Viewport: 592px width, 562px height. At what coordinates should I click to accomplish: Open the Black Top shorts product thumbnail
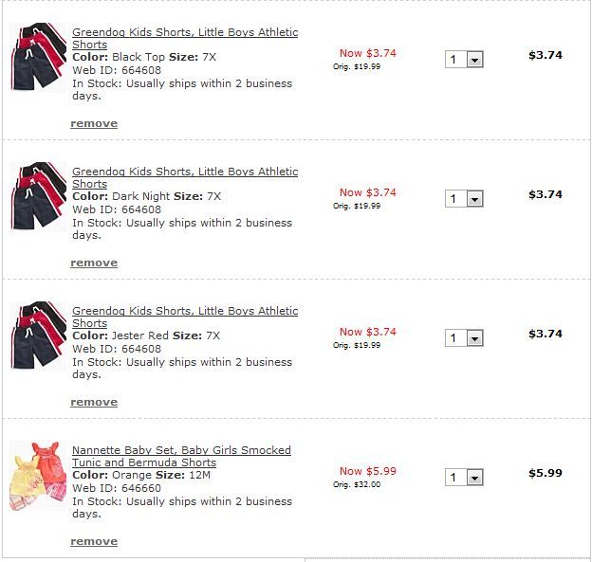(x=38, y=57)
